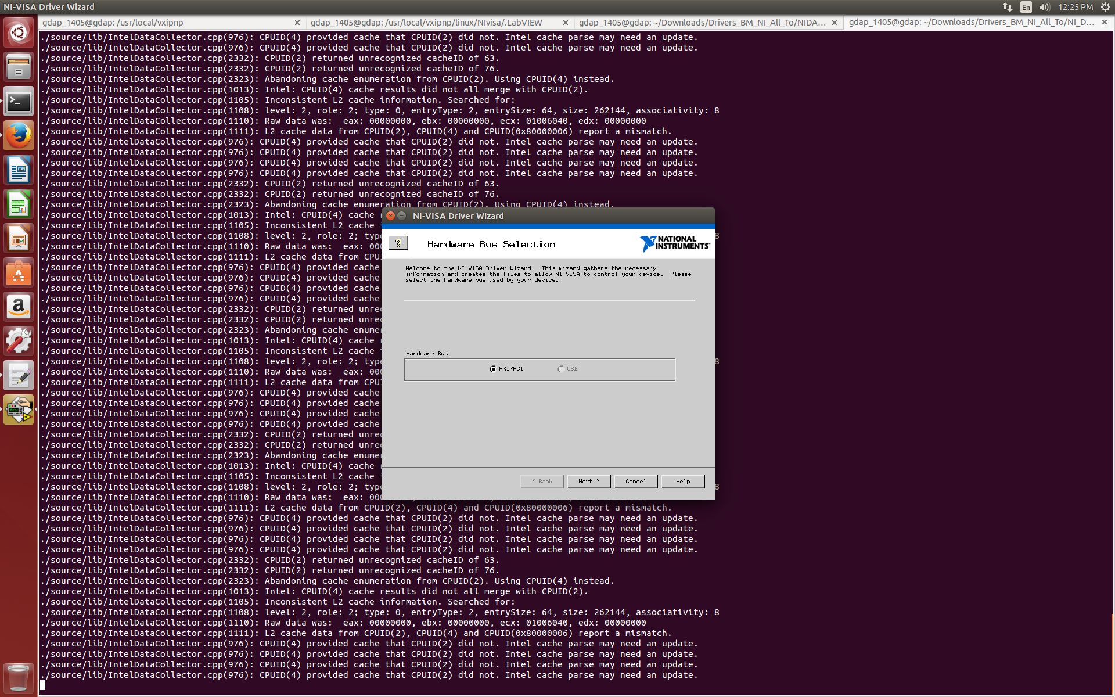The height and width of the screenshot is (697, 1115).
Task: Open Ubuntu Dash search launcher icon
Action: point(19,33)
